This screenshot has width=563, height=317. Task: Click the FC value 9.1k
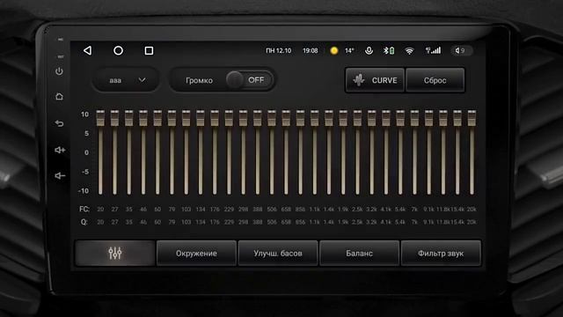(x=428, y=210)
